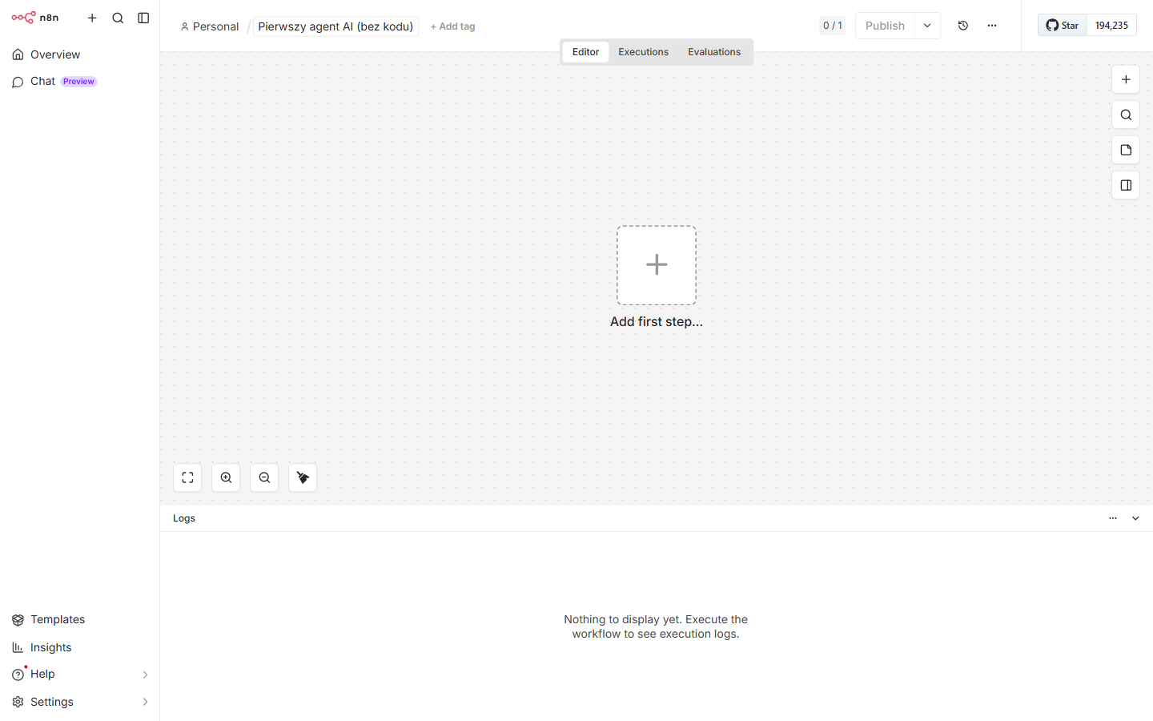Screen dimensions: 1153x721
Task: Click the n8n logo
Action: [x=35, y=18]
